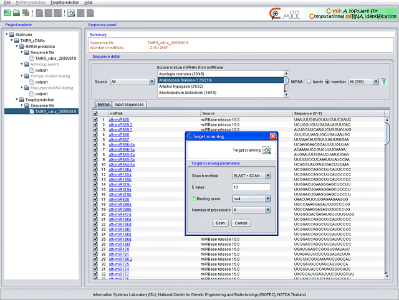Click the file icon of selected TAIR9_cdna_20090619
This screenshot has height=300, width=399.
(x=32, y=111)
